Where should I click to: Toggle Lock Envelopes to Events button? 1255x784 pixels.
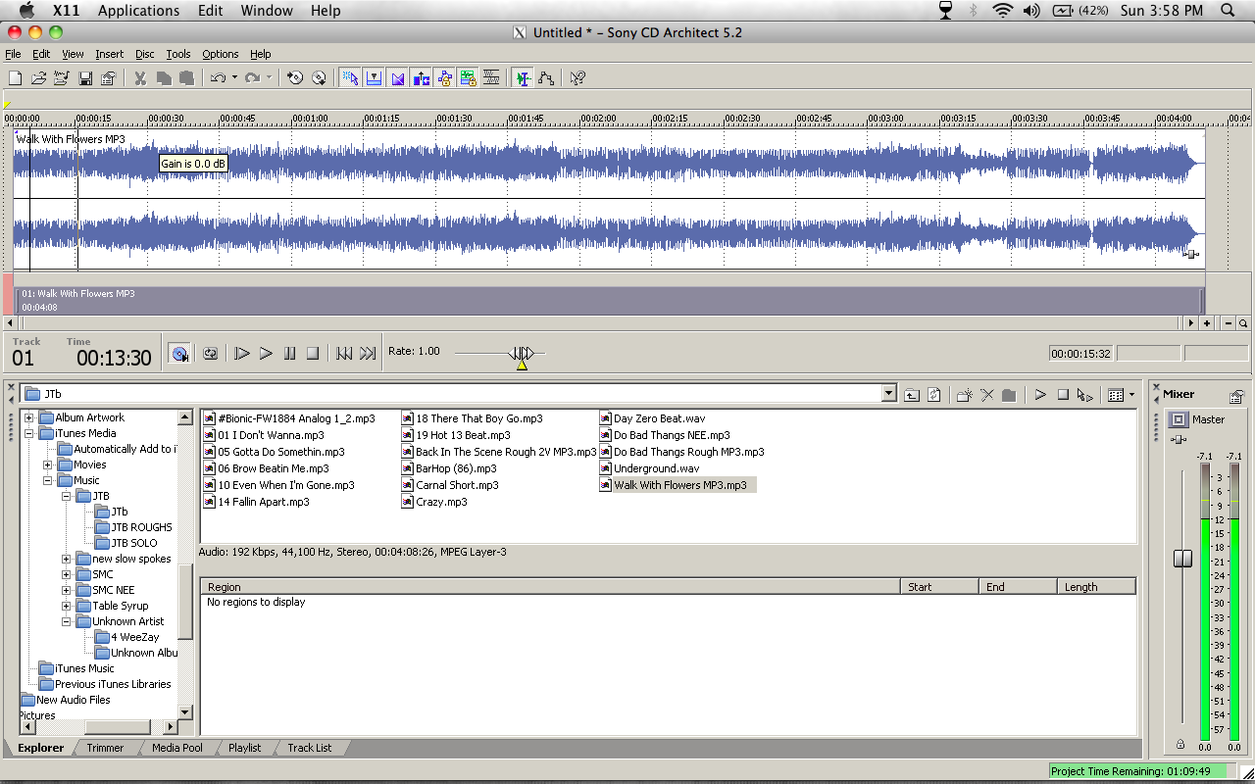(444, 78)
